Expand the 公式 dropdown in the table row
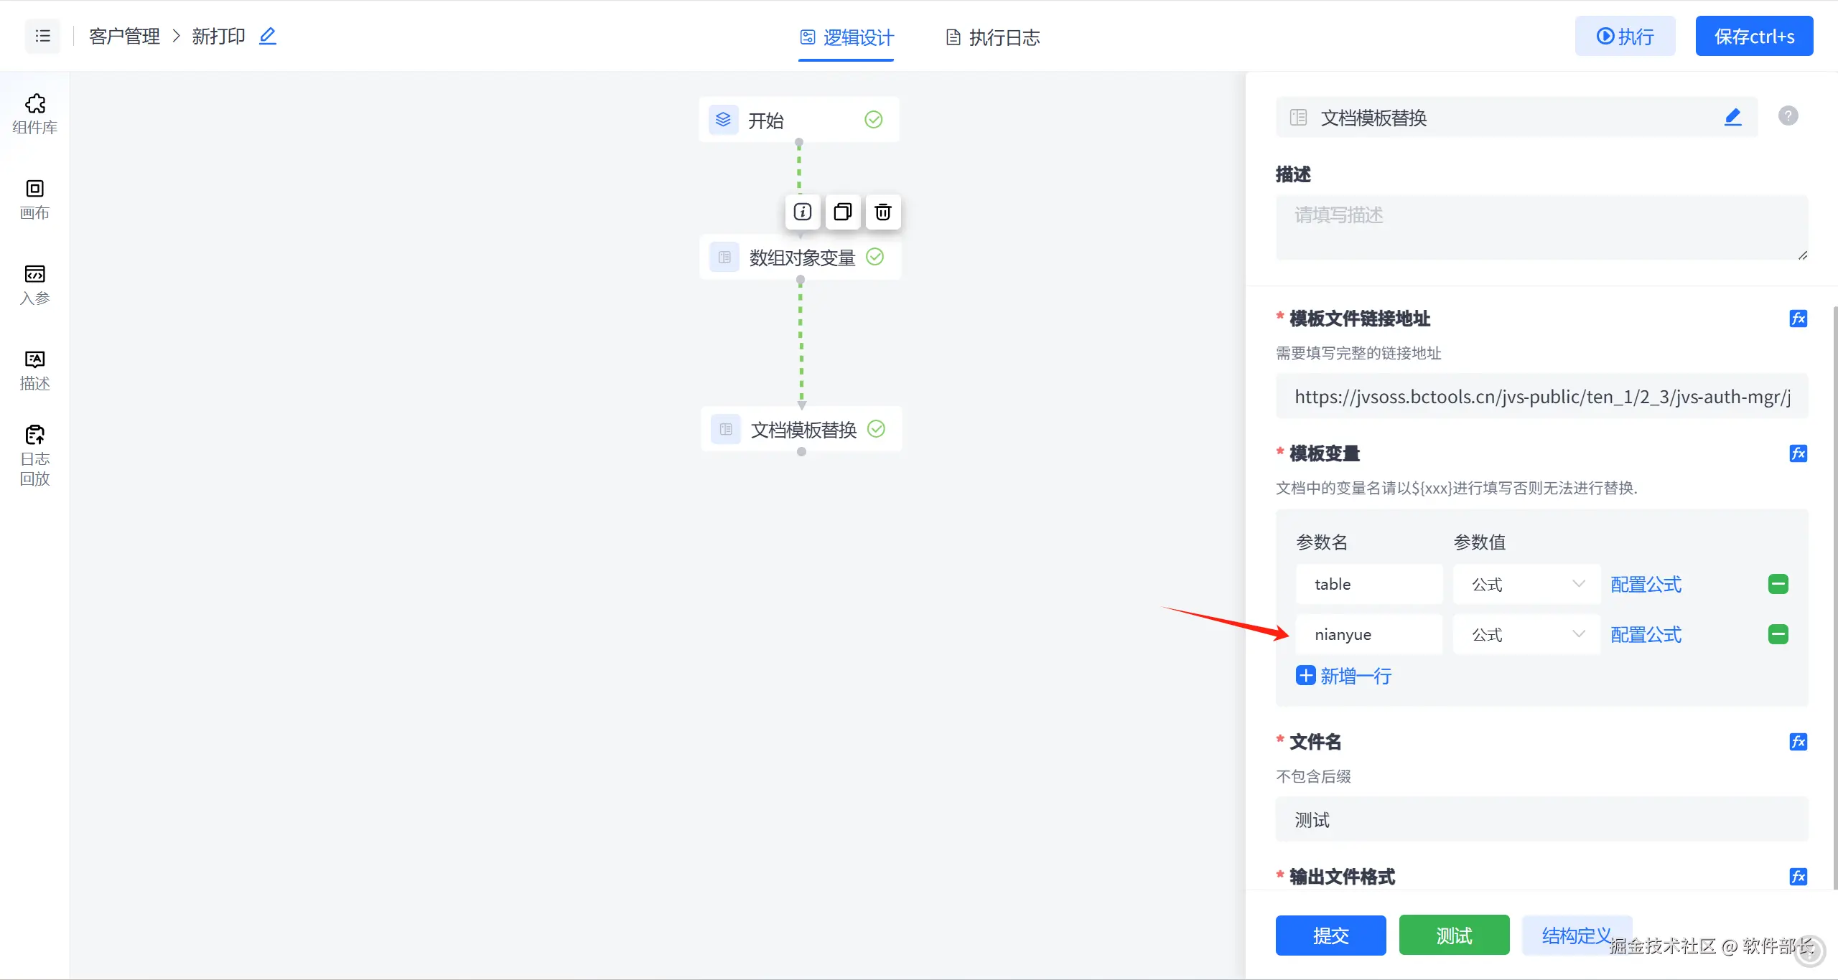1838x980 pixels. pos(1526,584)
